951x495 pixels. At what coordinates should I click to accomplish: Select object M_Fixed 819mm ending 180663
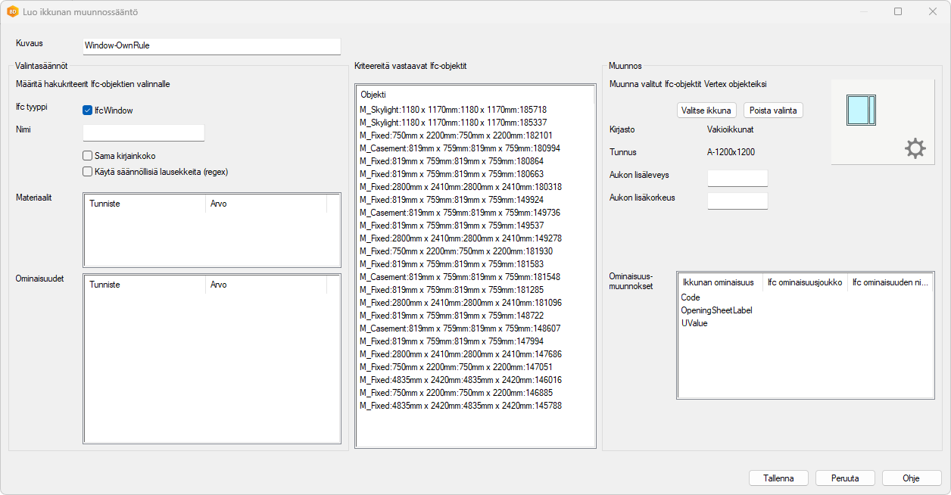pyautogui.click(x=451, y=174)
